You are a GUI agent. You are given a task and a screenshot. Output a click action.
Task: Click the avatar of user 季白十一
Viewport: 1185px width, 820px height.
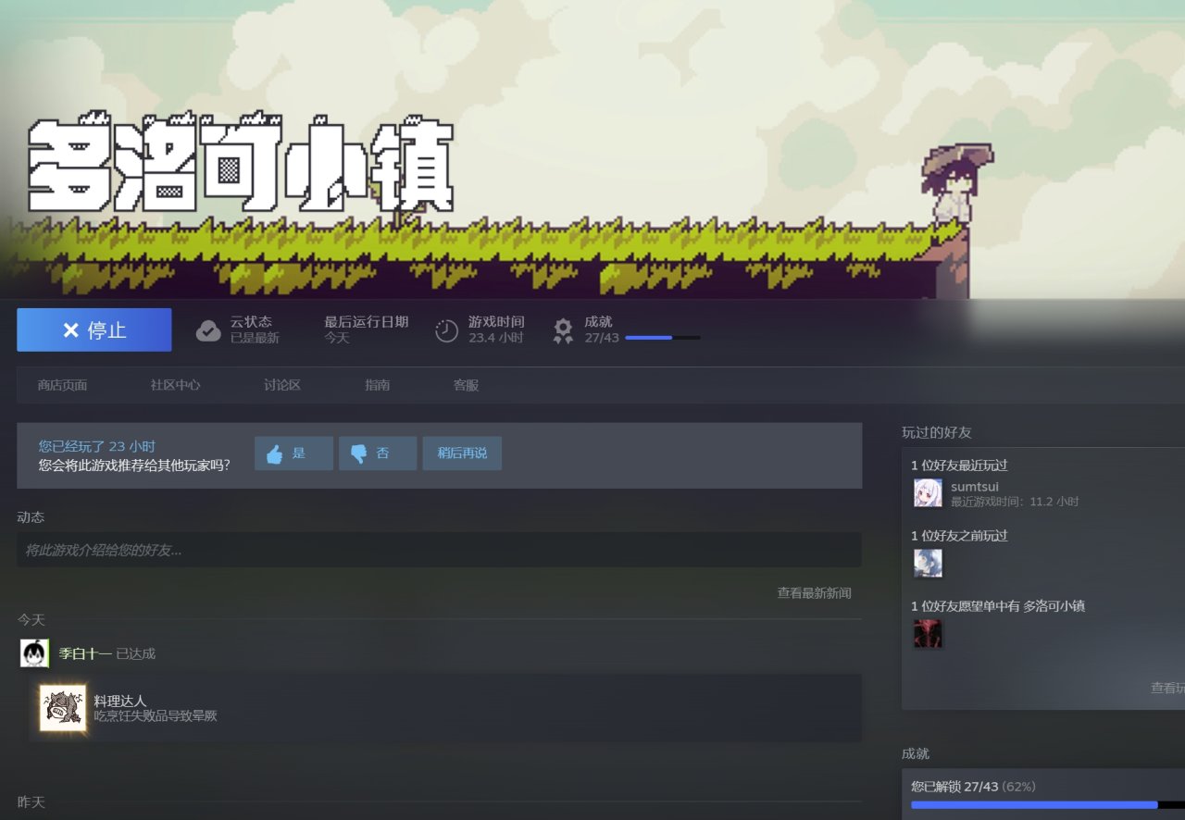(34, 653)
